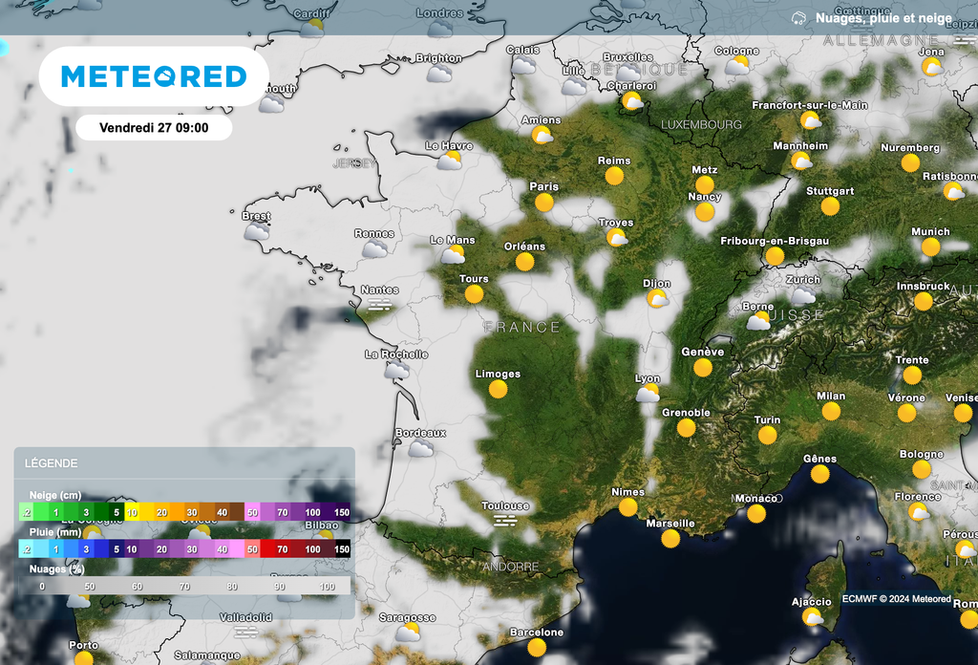Screen dimensions: 978x665
Task: Click the sun icon over Milan
Action: click(x=831, y=411)
